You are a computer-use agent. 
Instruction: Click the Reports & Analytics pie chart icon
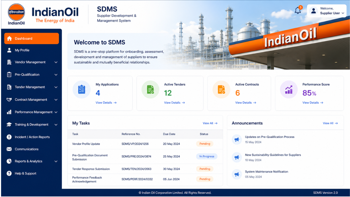9,161
